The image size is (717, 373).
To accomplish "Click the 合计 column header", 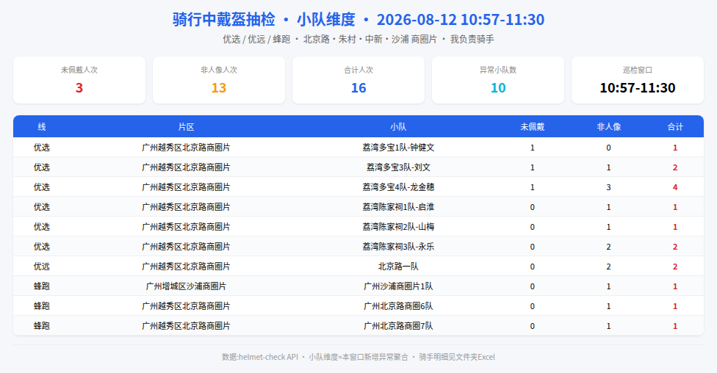I will point(675,127).
